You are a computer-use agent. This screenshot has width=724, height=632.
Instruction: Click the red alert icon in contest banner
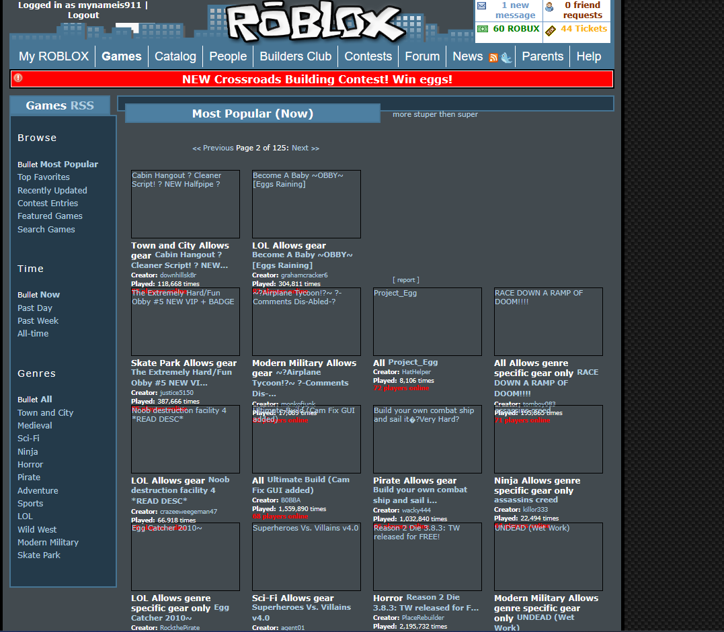[x=18, y=79]
